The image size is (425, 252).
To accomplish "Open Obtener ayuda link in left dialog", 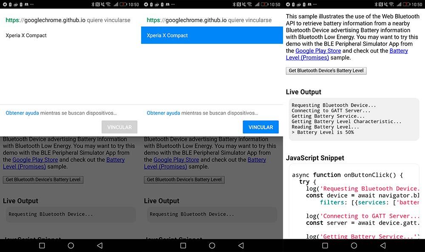I will [22, 113].
